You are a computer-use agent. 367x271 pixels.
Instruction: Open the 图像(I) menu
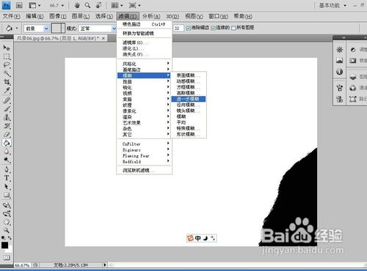[58, 16]
